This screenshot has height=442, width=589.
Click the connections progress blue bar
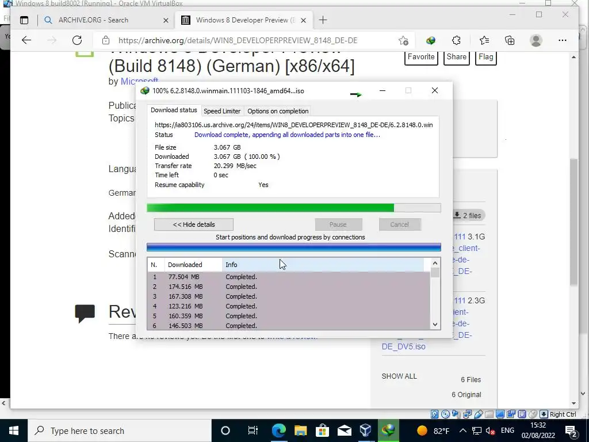pos(294,247)
